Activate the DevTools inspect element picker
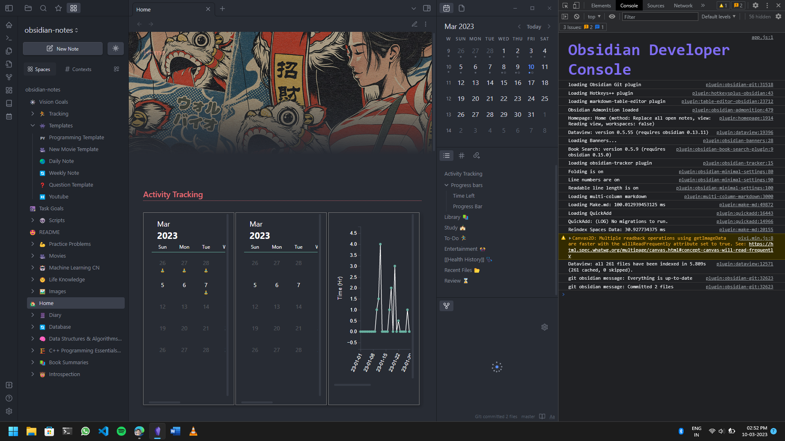785x441 pixels. click(565, 5)
